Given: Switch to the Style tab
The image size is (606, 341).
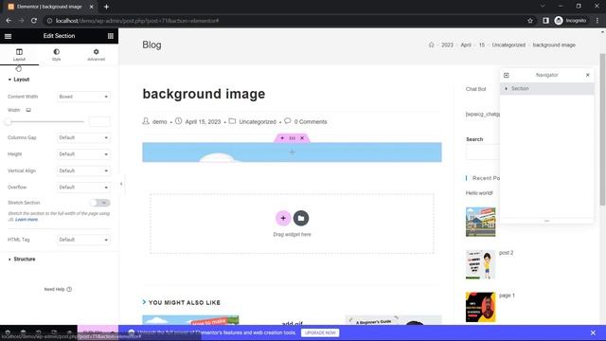Looking at the screenshot, I should point(57,55).
